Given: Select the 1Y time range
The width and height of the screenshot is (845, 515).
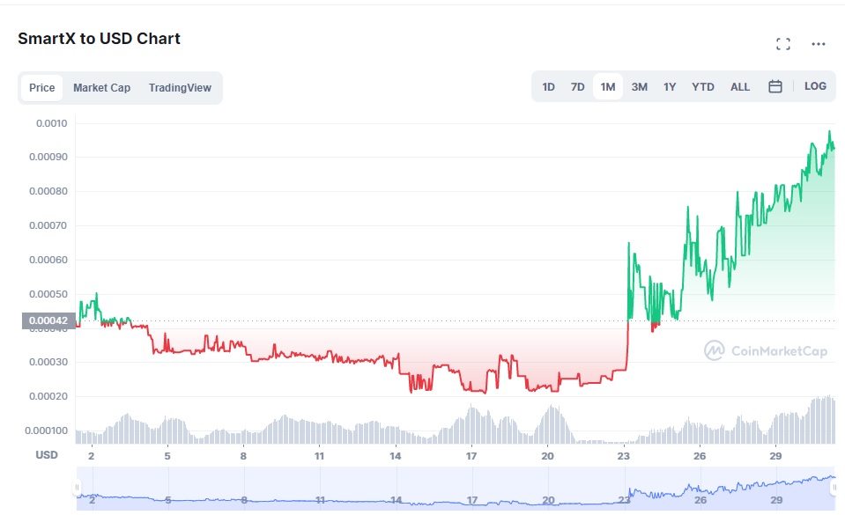Looking at the screenshot, I should [x=670, y=87].
